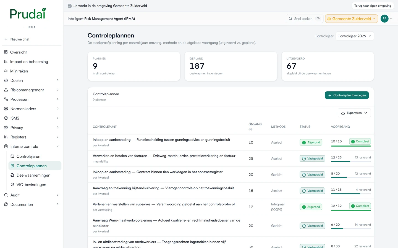
Task: Click the Mijn taken checklist icon
Action: click(x=6, y=71)
